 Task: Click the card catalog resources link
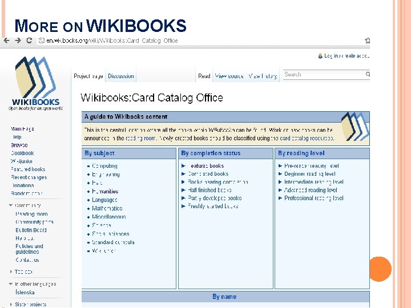coord(307,138)
